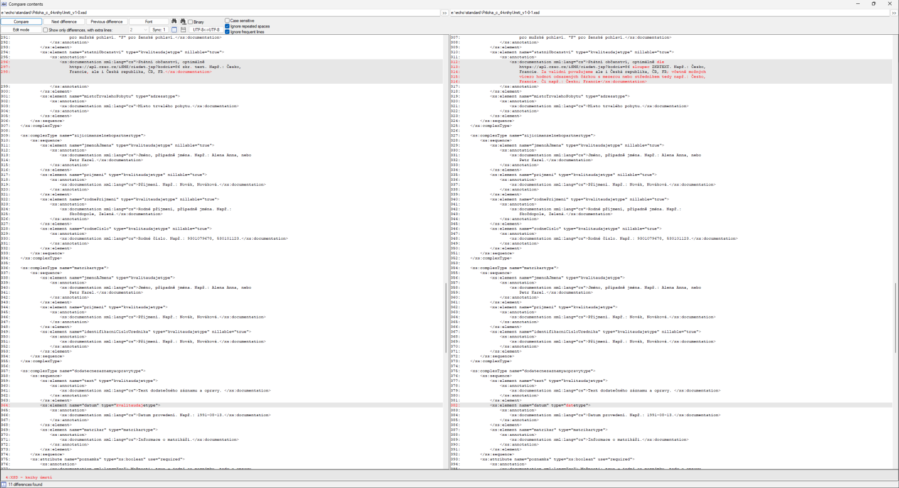Open the Font settings button
This screenshot has height=488, width=899.
pos(149,22)
